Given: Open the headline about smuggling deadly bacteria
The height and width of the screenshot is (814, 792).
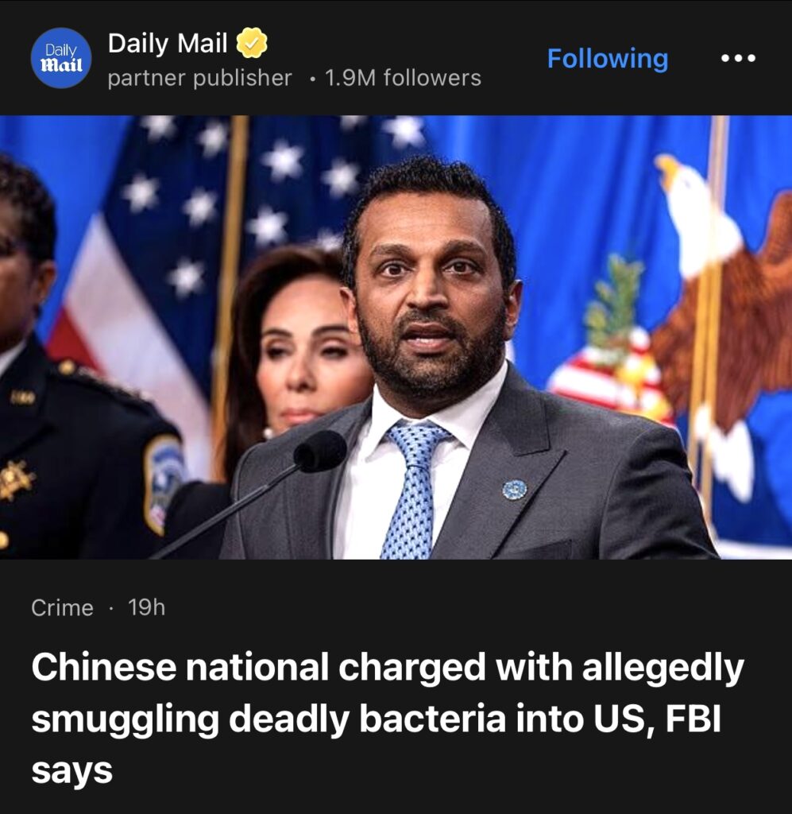Looking at the screenshot, I should tap(388, 719).
